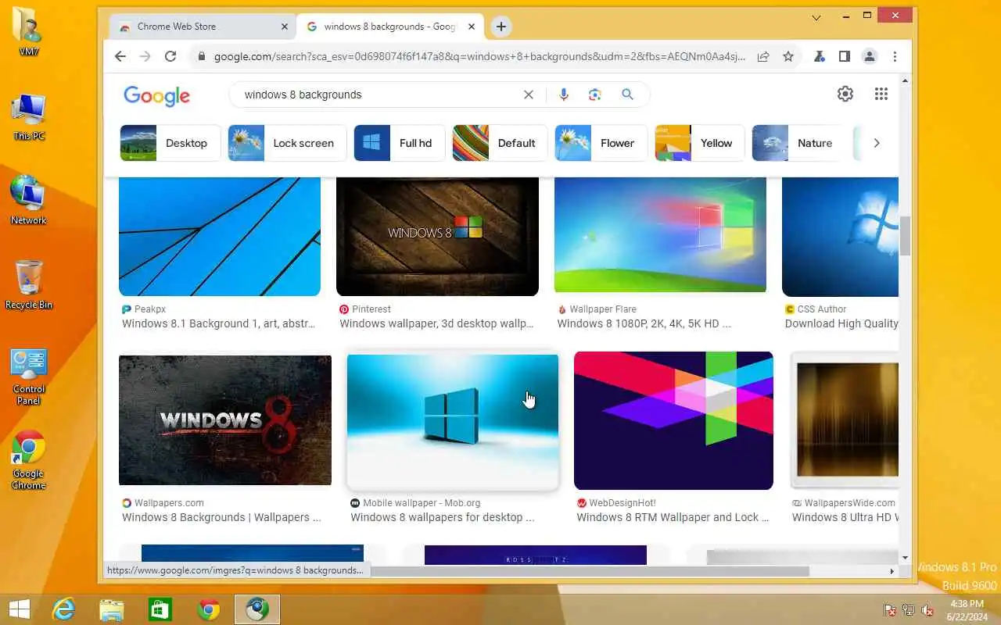Apply the Flower filter chip
This screenshot has height=625, width=1001.
click(x=601, y=143)
